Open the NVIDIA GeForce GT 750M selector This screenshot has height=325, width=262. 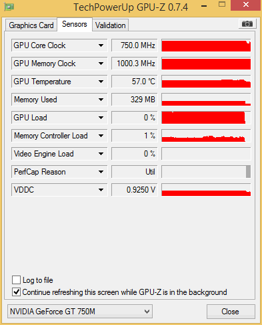pyautogui.click(x=80, y=311)
